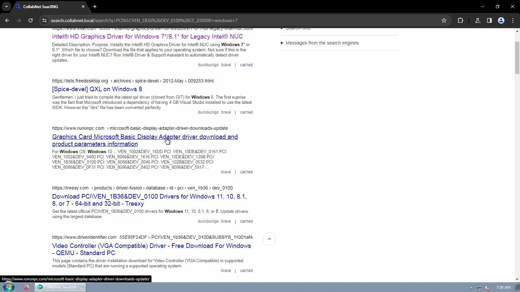Click back-to-top chevron button

point(269,239)
